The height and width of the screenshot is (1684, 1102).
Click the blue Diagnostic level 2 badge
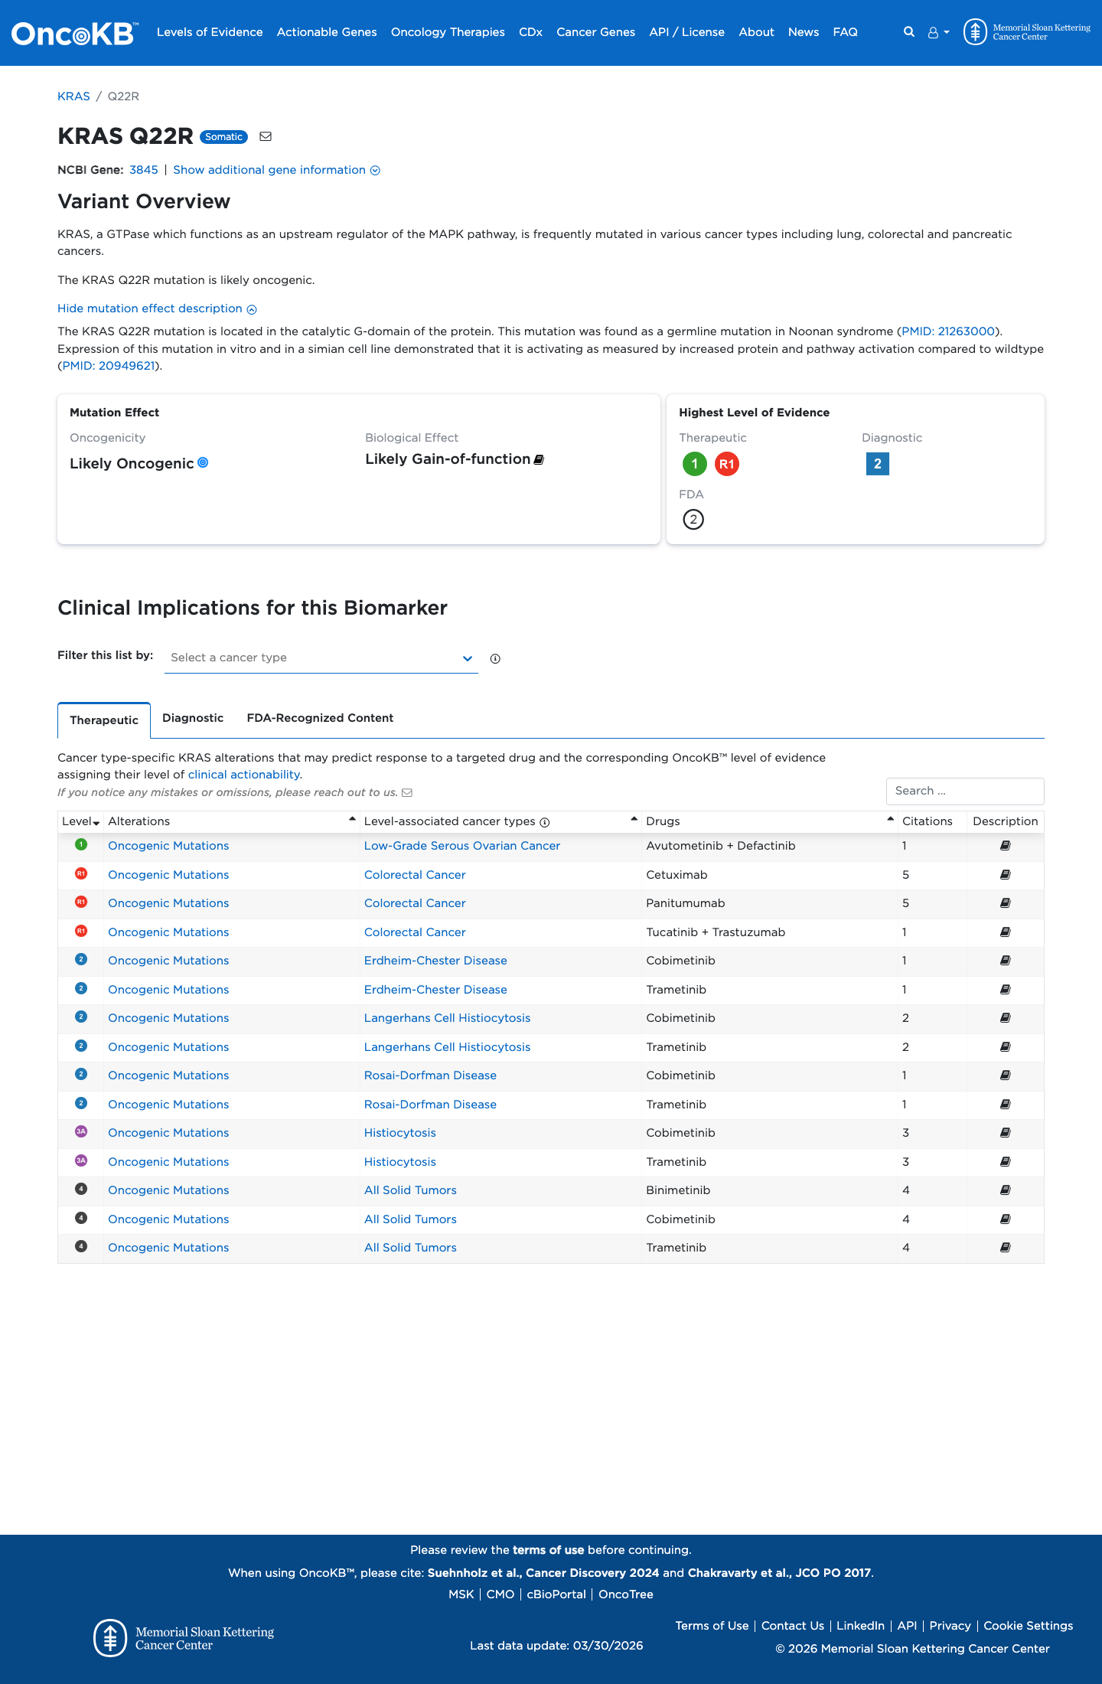[878, 464]
